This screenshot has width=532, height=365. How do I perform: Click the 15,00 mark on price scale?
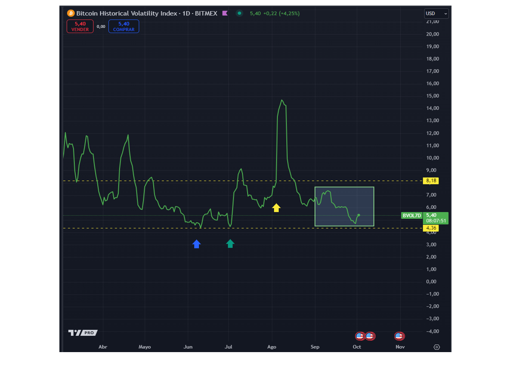[x=433, y=96]
